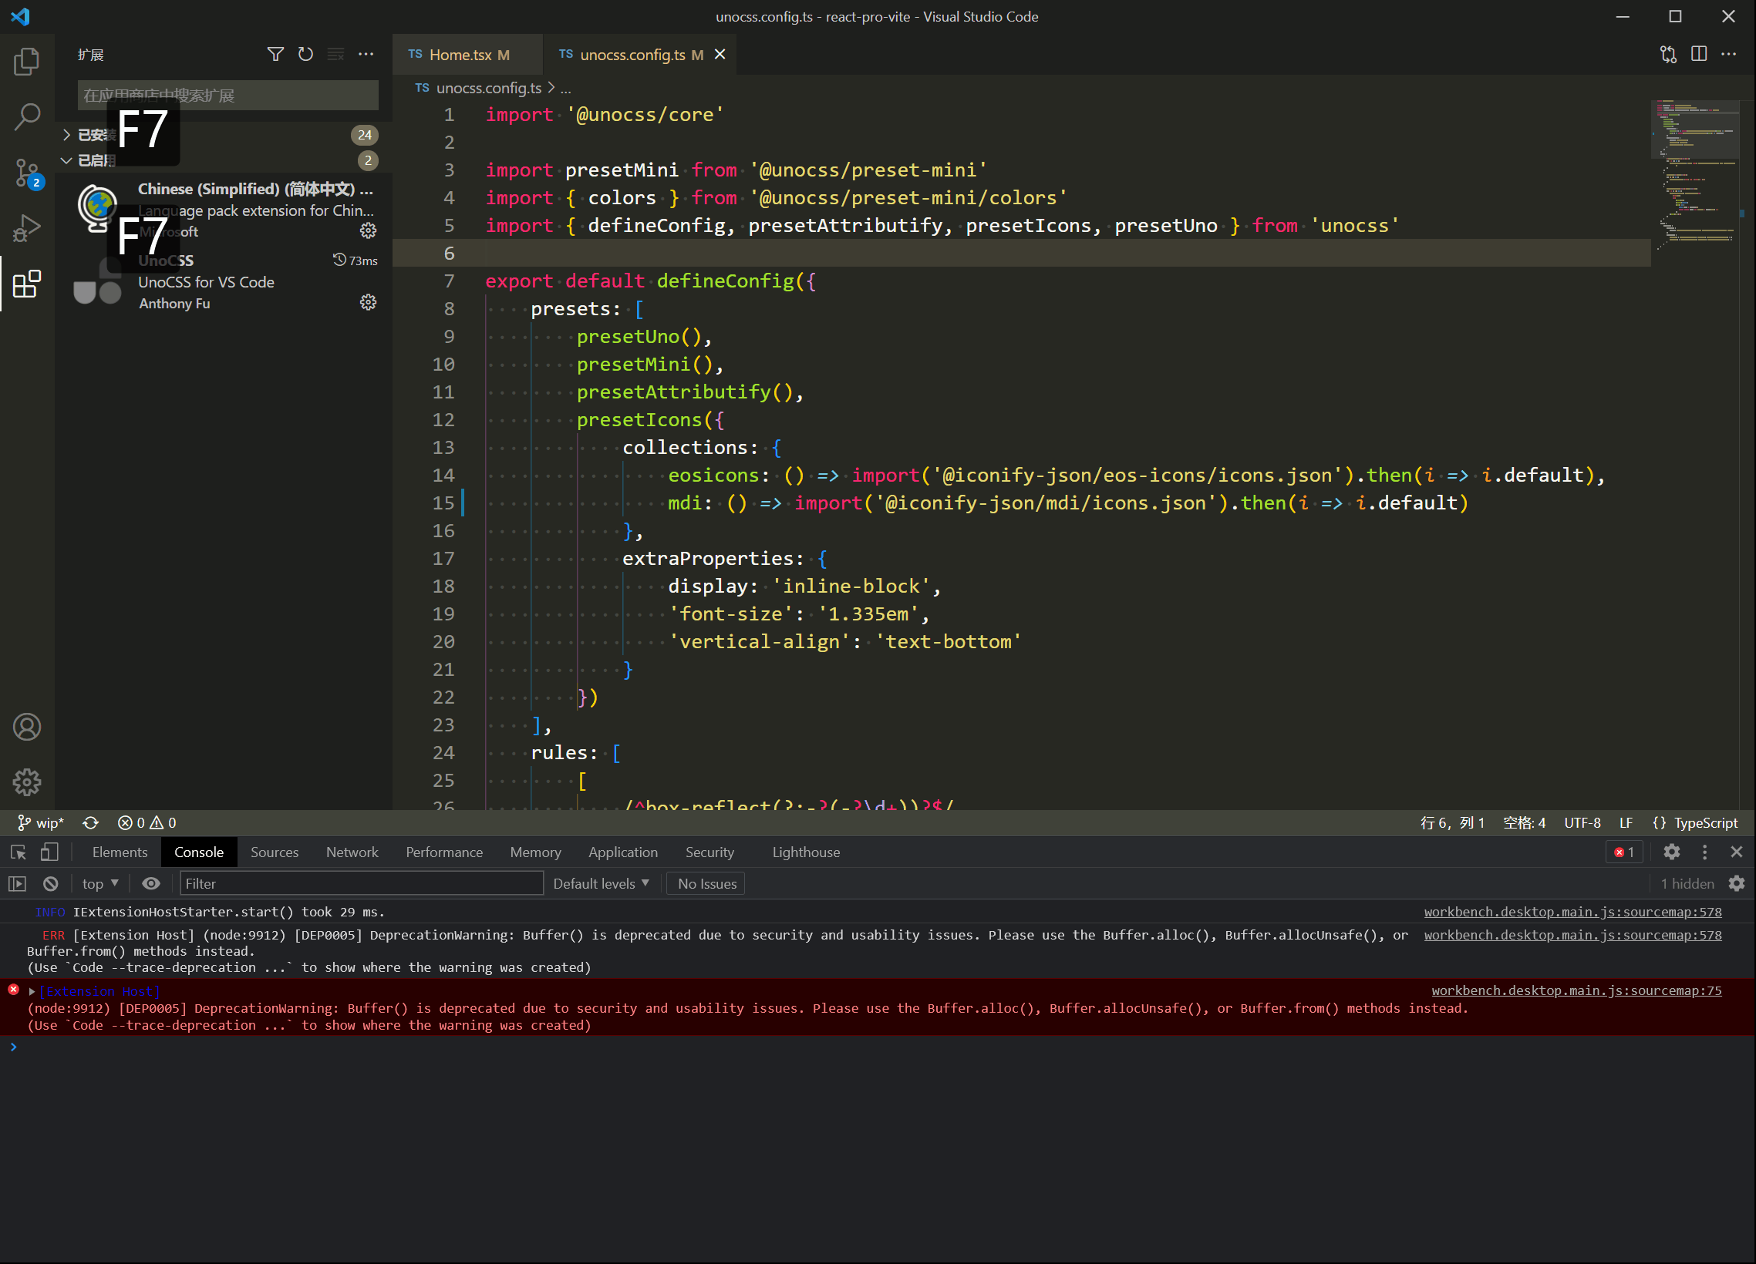Synchronize changes in status bar
The width and height of the screenshot is (1756, 1264).
[90, 822]
